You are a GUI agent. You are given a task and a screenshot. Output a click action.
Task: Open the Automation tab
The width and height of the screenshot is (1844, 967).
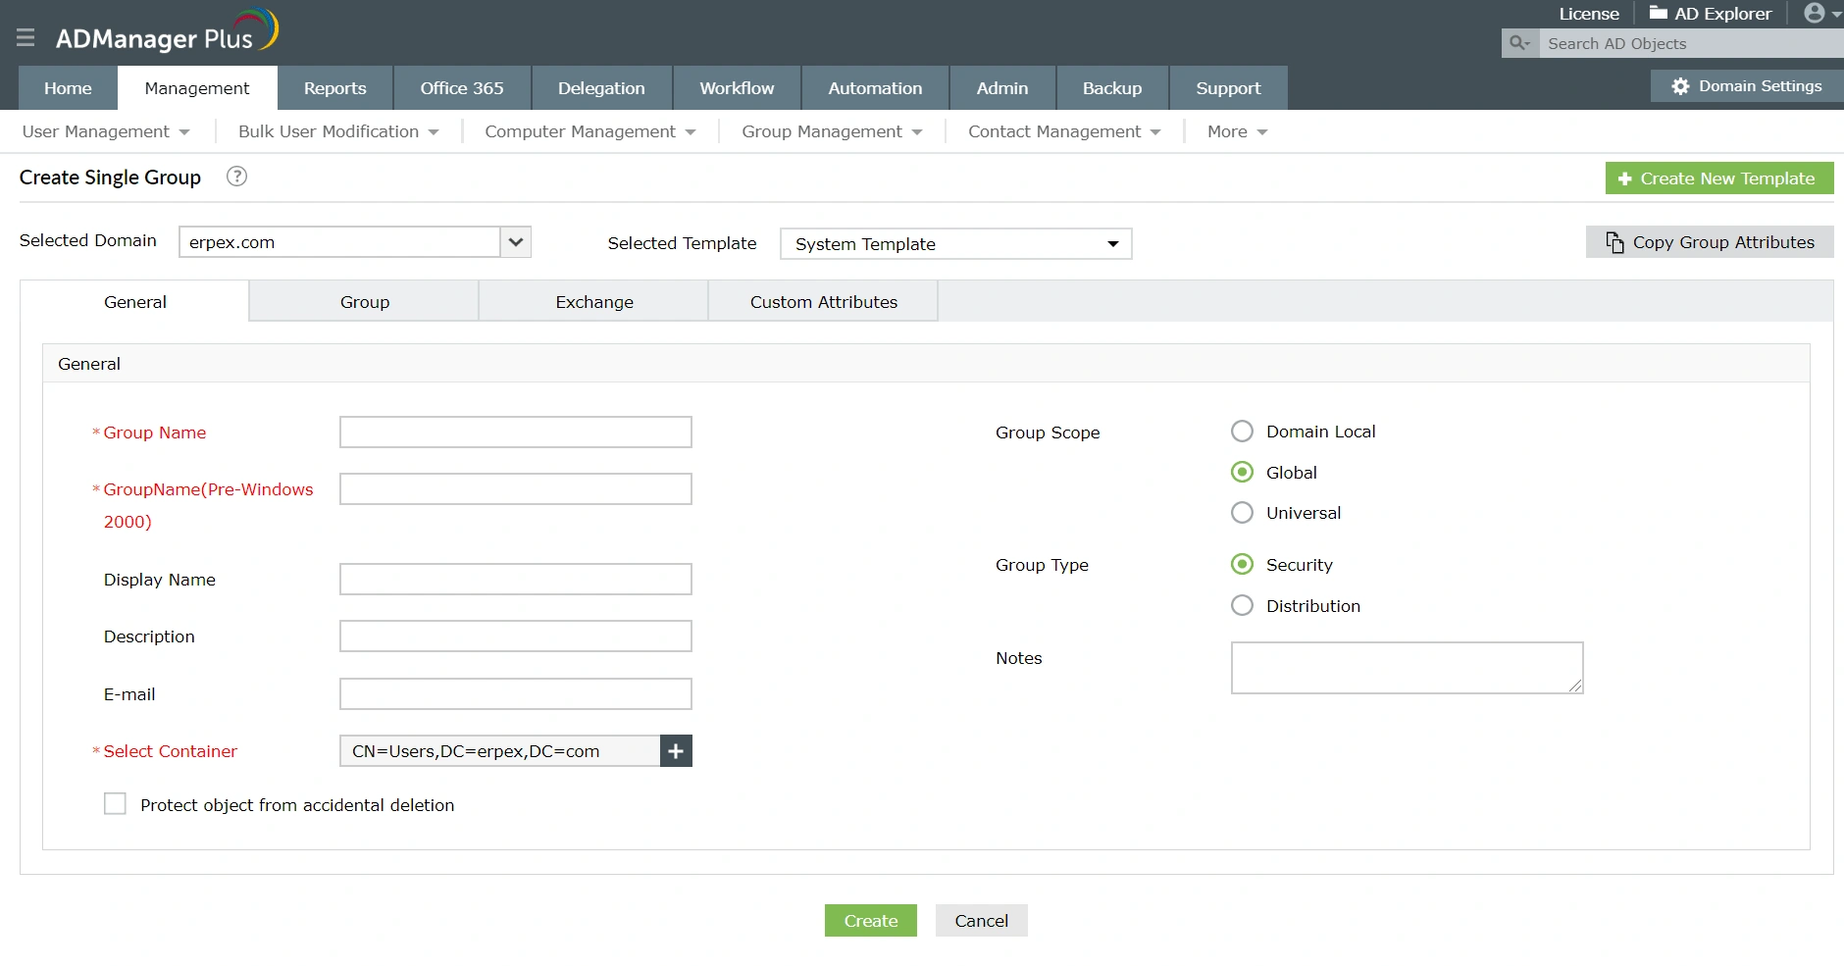click(875, 88)
